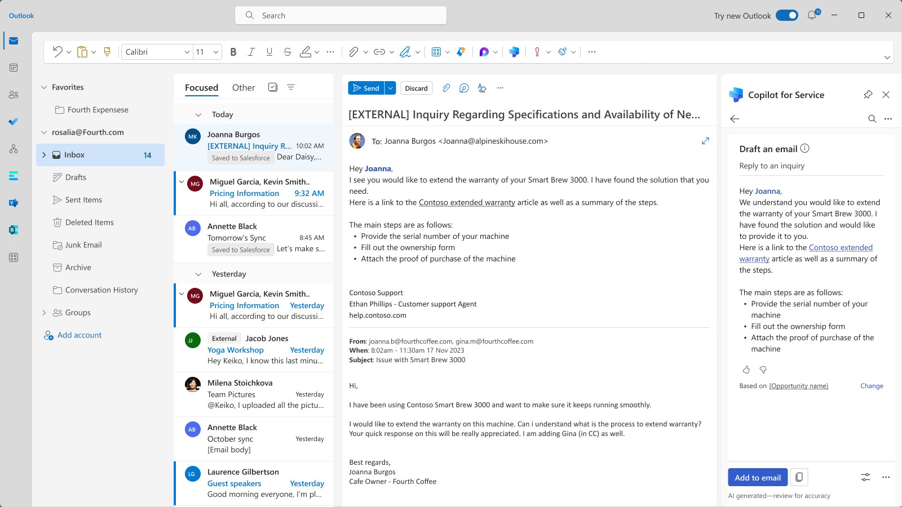
Task: Collapse the Favorites section
Action: tap(44, 87)
